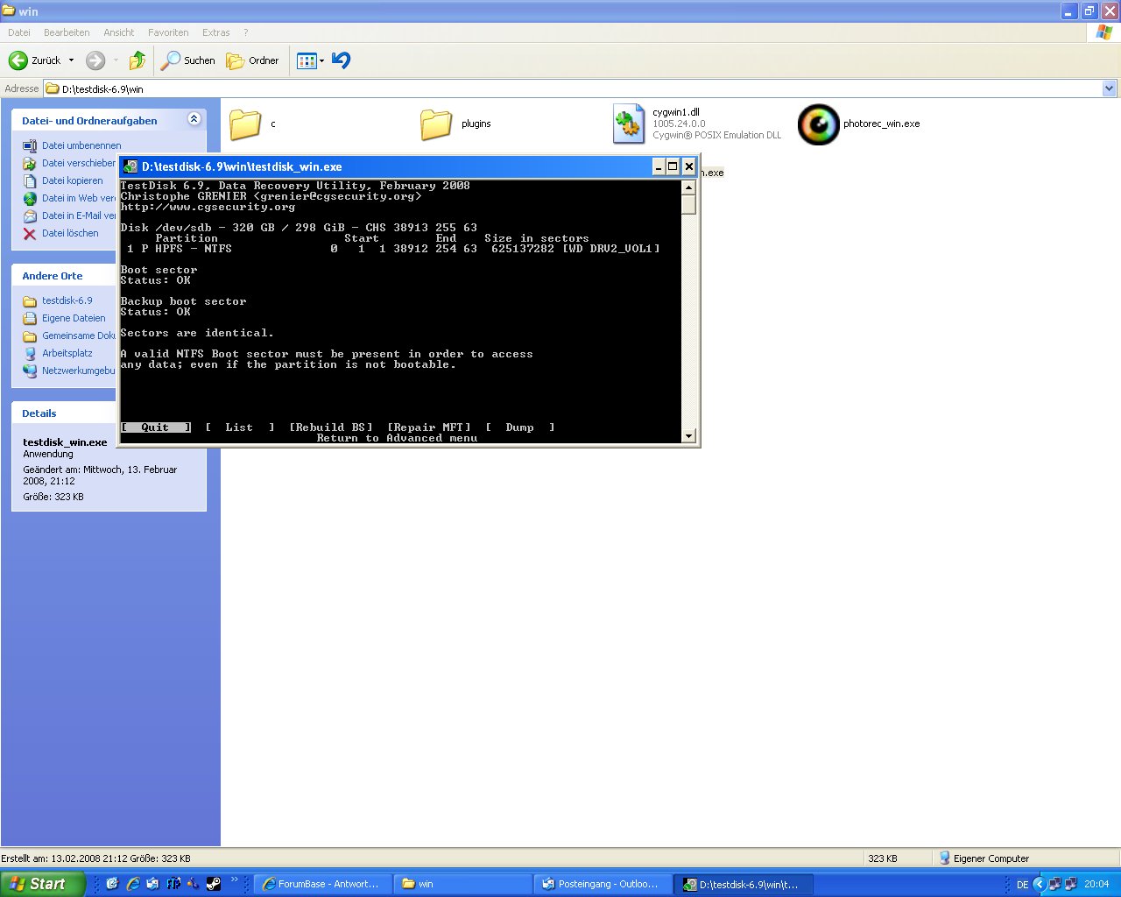Click the Andere Orte panel header

(64, 275)
